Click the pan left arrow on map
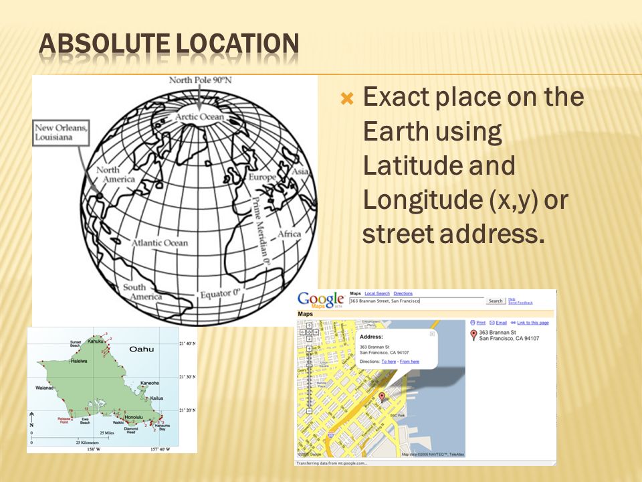 click(x=302, y=333)
